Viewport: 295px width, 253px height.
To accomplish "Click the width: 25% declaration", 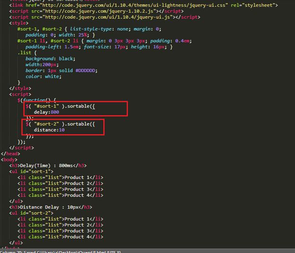I will [x=74, y=35].
